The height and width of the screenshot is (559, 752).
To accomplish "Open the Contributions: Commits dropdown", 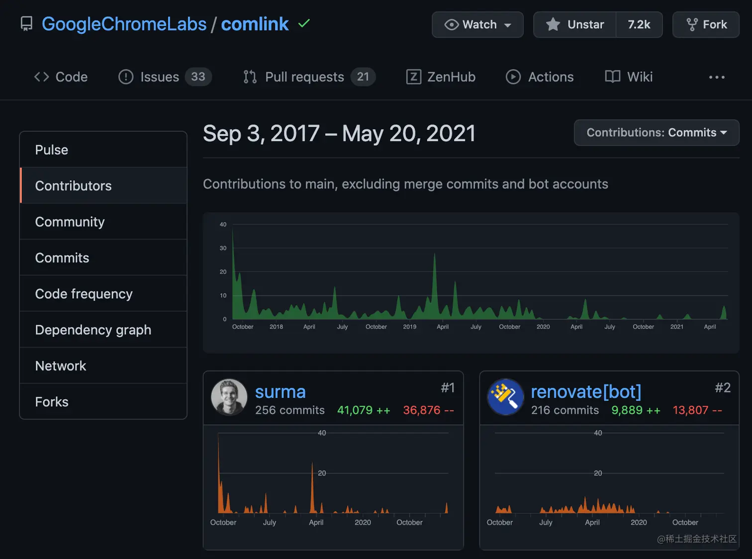I will pos(657,132).
